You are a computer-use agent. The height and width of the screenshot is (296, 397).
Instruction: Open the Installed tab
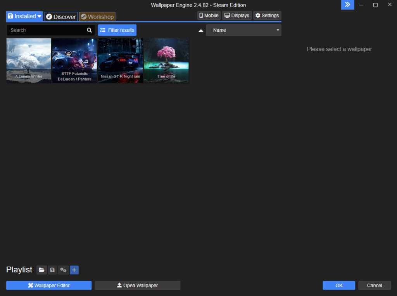[x=24, y=16]
